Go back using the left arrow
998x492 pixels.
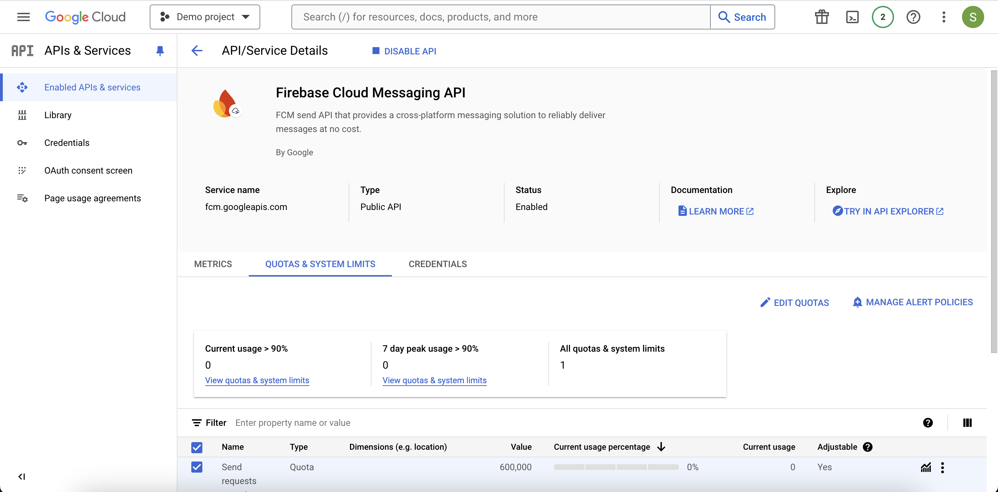pos(197,50)
